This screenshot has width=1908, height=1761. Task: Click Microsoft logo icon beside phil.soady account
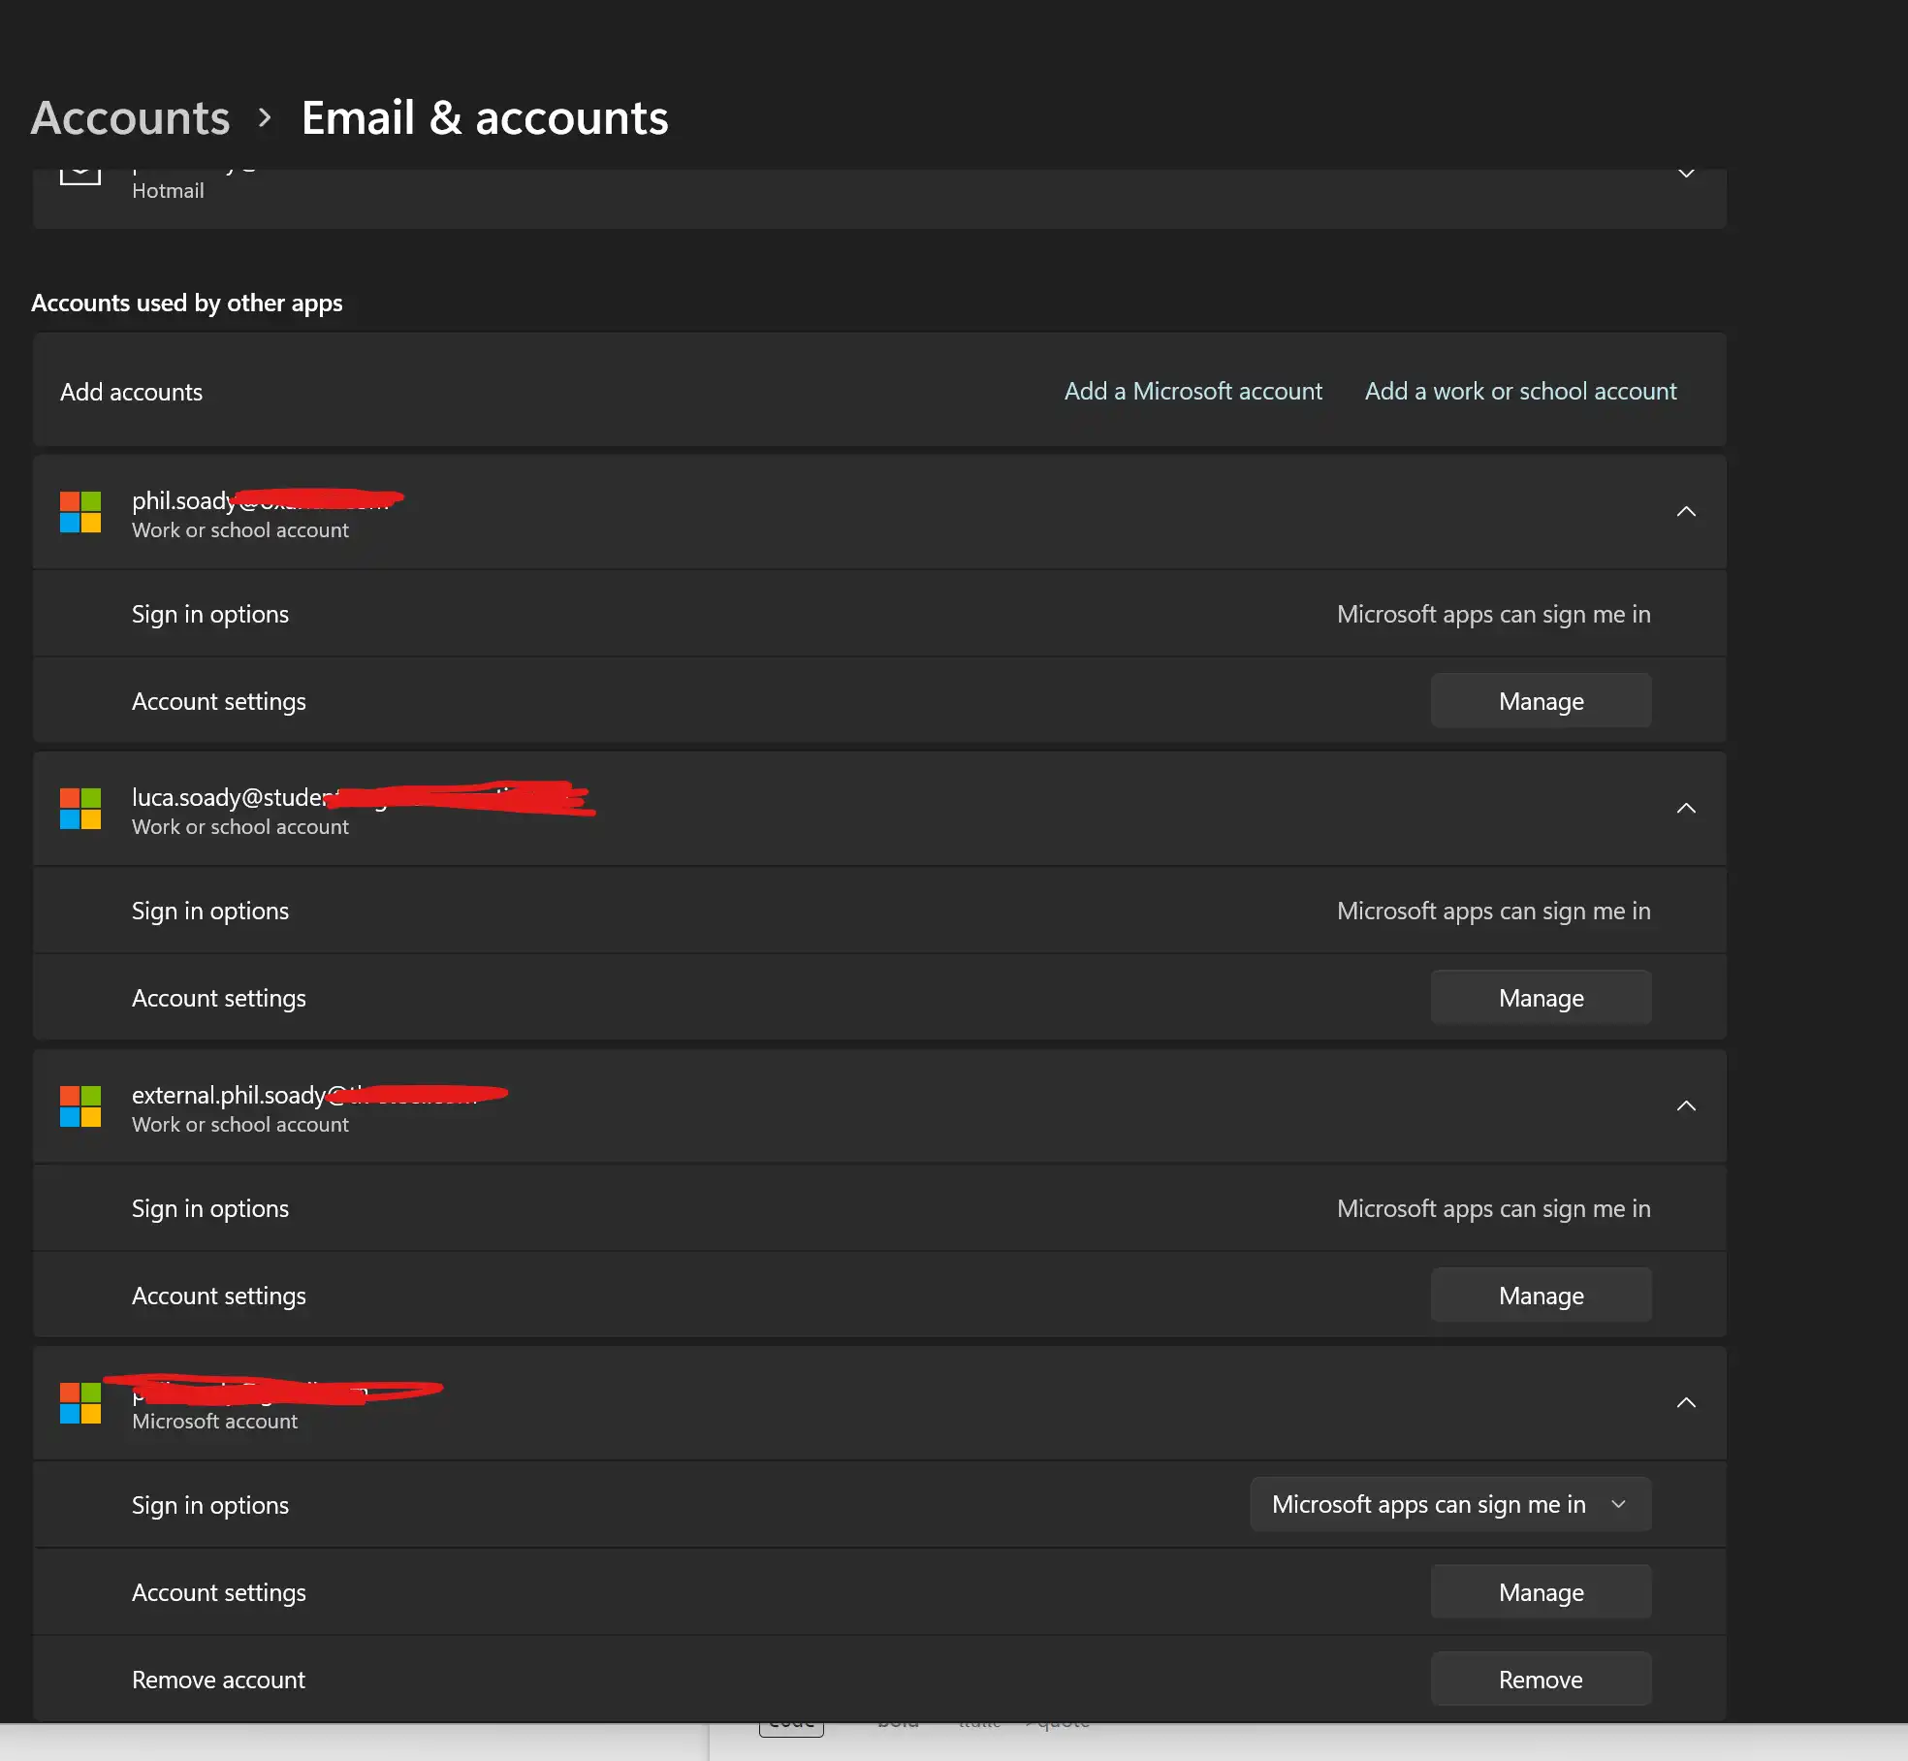[80, 512]
